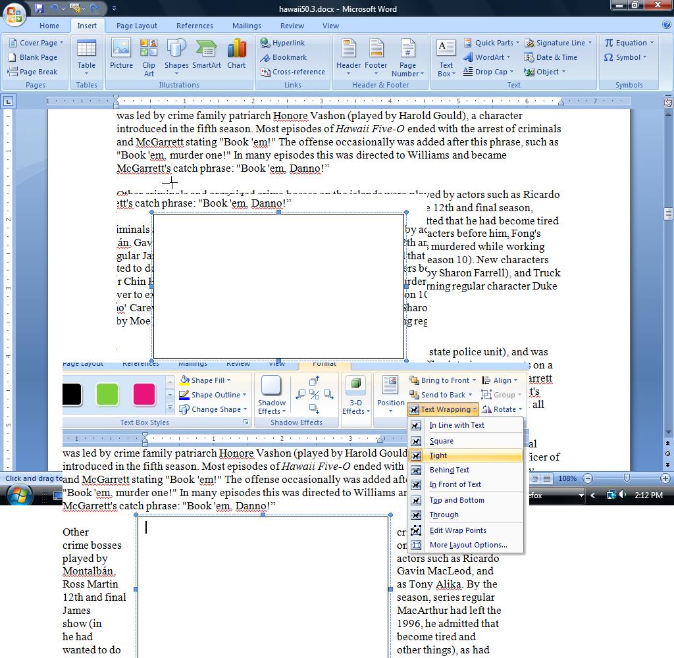Viewport: 674px width, 658px height.
Task: Click the 108% zoom level indicator
Action: [x=567, y=478]
